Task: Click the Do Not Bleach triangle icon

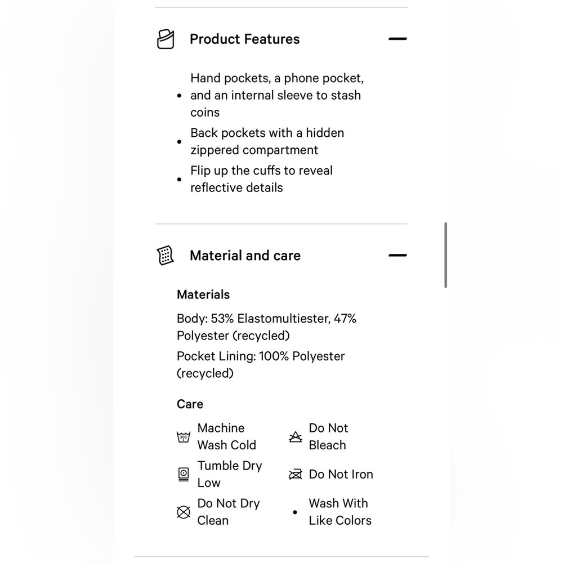Action: pyautogui.click(x=296, y=437)
